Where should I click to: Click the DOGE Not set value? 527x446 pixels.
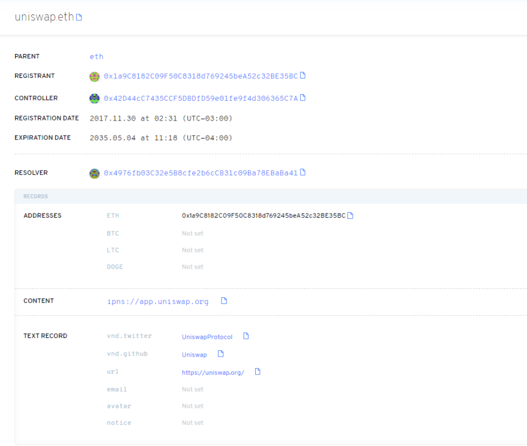[x=193, y=267]
